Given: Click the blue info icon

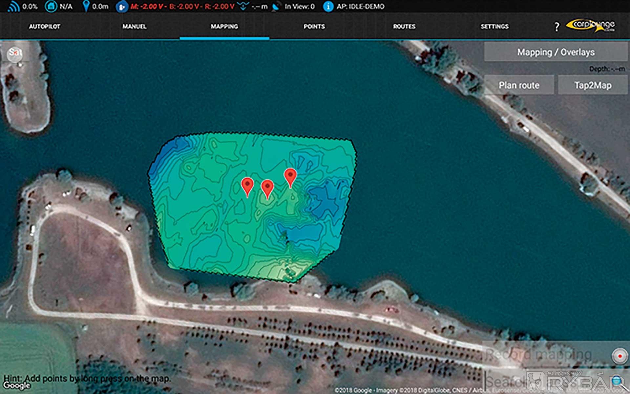Looking at the screenshot, I should click(328, 6).
